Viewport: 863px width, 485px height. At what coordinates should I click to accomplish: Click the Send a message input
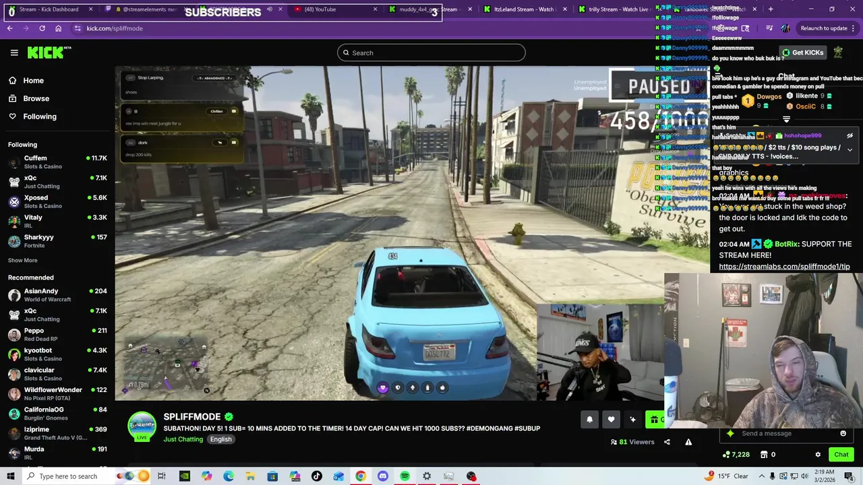(786, 433)
